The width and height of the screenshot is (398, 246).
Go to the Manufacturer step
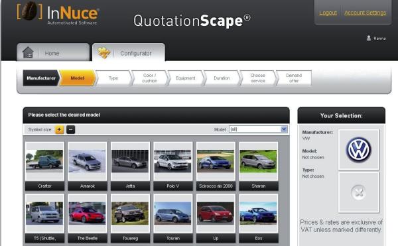41,78
